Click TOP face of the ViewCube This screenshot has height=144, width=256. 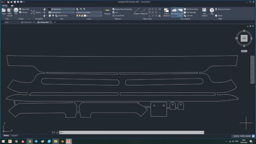coord(244,38)
